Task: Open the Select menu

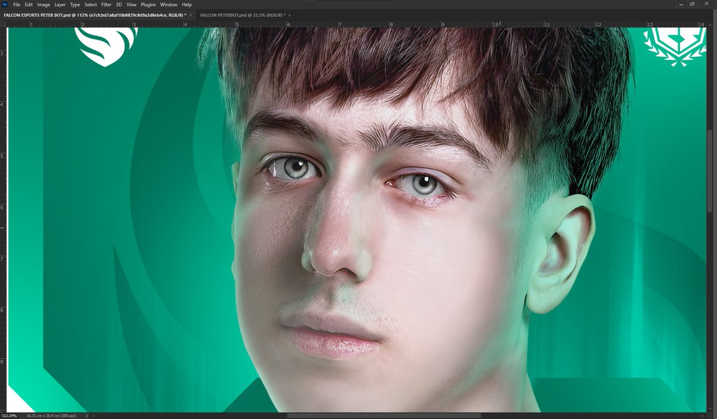Action: (x=90, y=4)
